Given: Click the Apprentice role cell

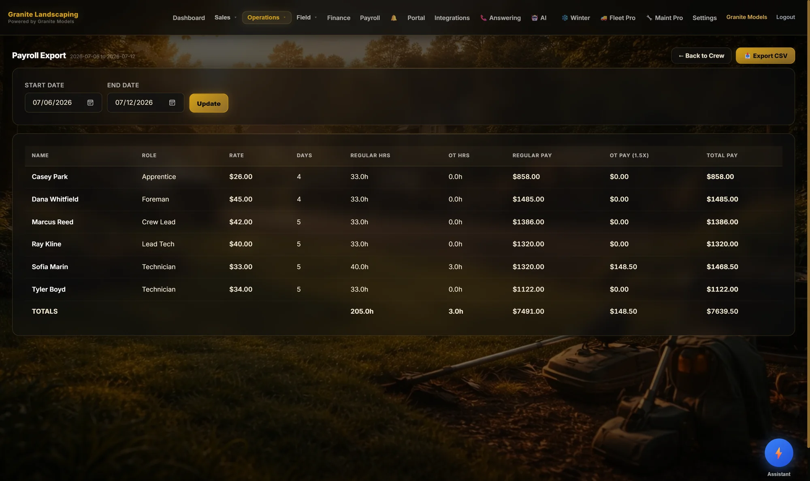Looking at the screenshot, I should tap(159, 177).
